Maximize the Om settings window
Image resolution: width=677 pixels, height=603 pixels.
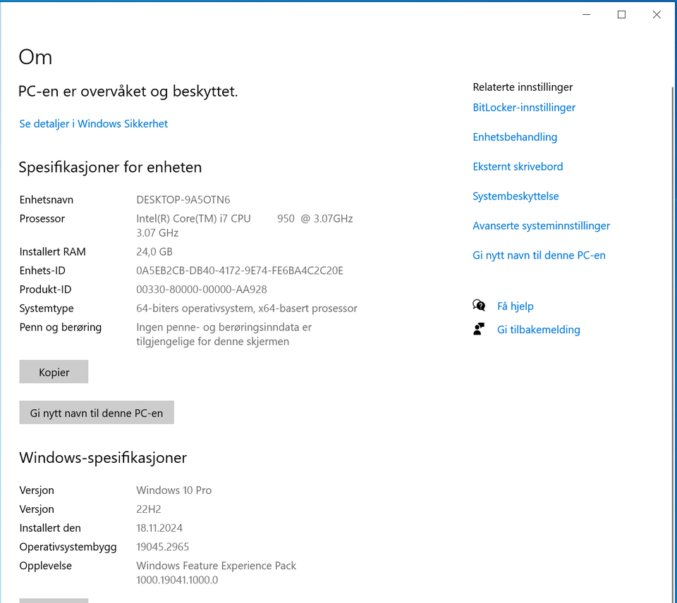point(621,15)
